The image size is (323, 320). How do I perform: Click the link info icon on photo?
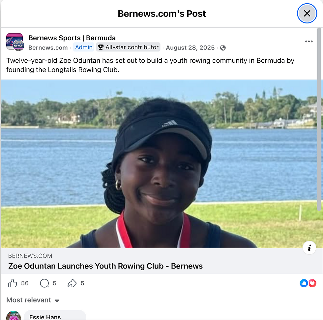[309, 248]
